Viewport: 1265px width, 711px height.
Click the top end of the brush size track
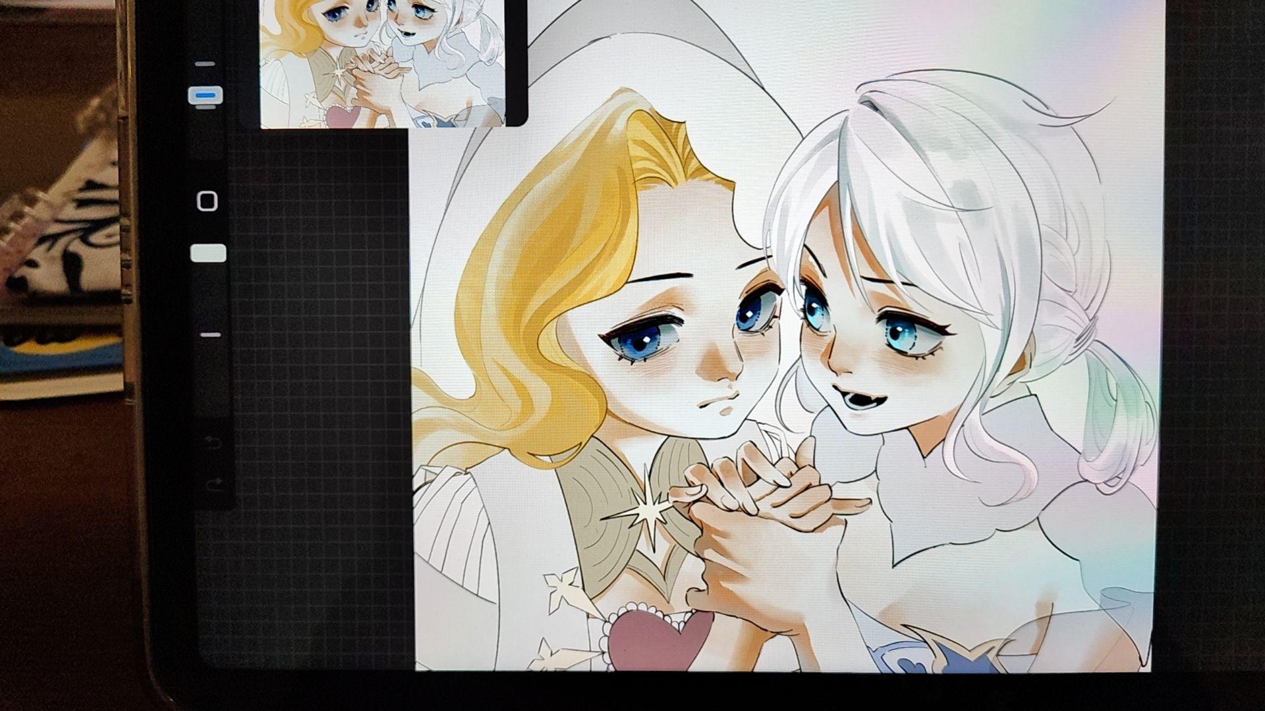tap(206, 64)
